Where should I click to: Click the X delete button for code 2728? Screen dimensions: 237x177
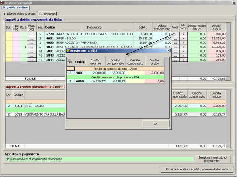tap(183, 34)
